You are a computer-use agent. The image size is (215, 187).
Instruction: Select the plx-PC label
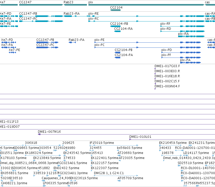99,45
